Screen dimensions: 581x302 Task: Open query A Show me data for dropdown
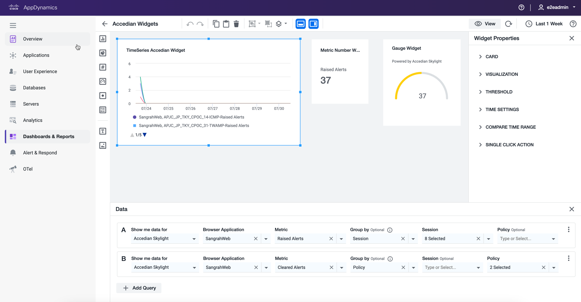(164, 239)
